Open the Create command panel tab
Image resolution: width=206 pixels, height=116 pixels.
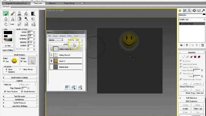(180, 11)
